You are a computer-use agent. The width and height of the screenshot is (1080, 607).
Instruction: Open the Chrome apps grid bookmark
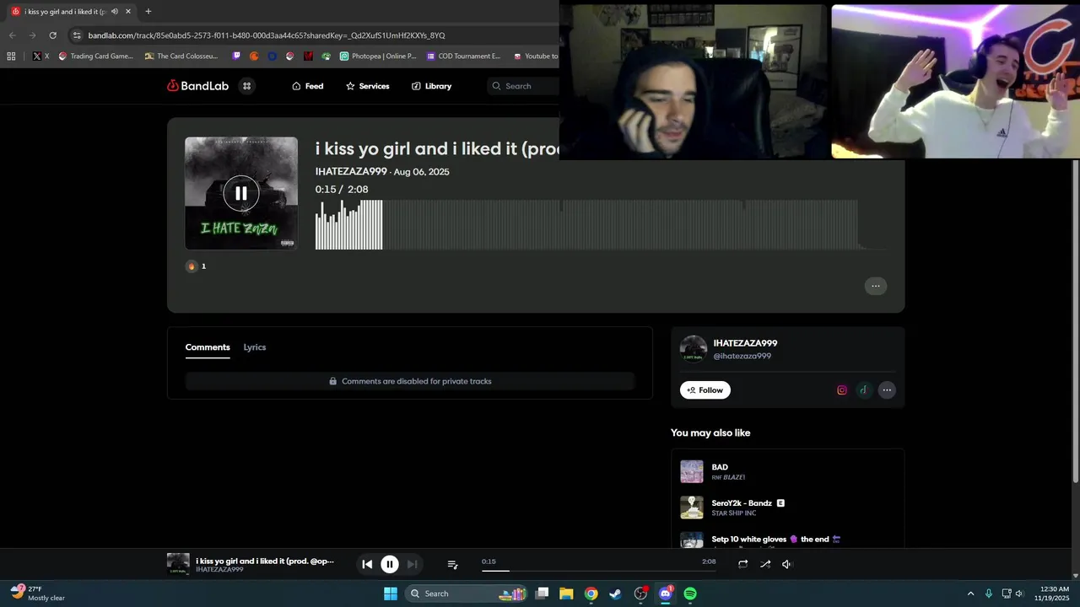(11, 56)
